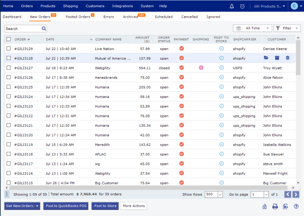
Task: Open the Integrations menu
Action: click(x=122, y=6)
